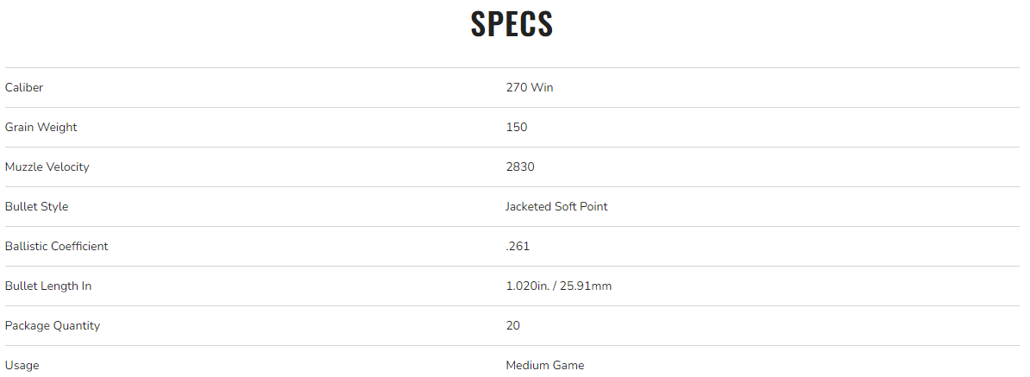Click the 25.91mm bullet length measurement
Screen dimensions: 1030x377
coord(587,286)
